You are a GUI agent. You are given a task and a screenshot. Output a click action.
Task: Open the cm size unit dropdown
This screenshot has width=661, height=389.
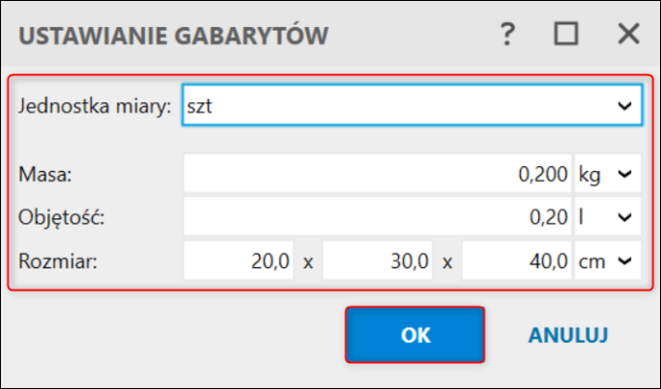coord(608,261)
